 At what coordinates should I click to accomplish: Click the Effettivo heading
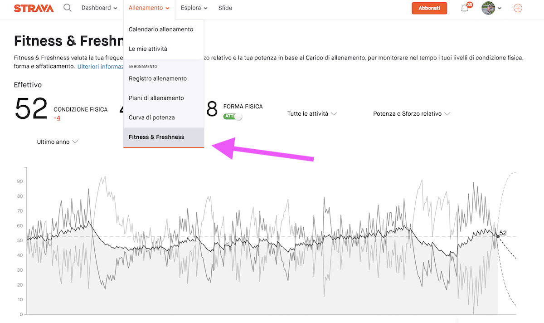coord(28,85)
